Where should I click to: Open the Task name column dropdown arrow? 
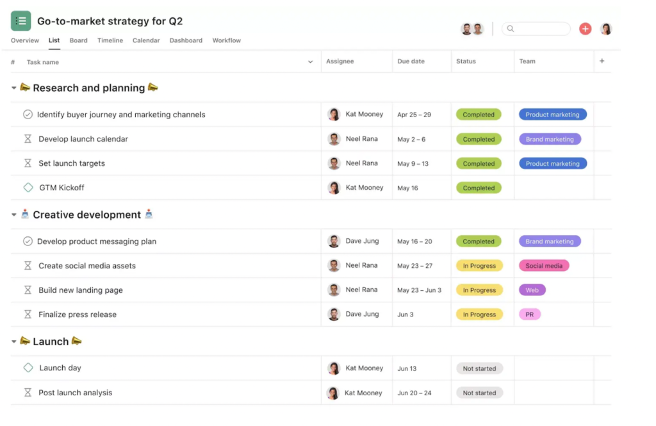click(x=311, y=62)
